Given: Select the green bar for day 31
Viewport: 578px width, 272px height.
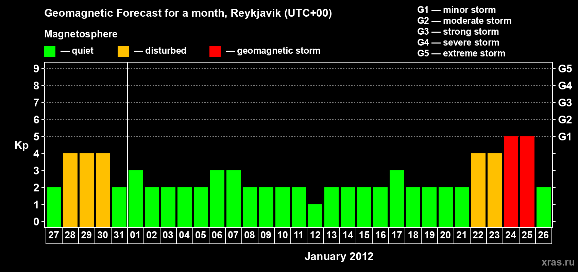Looking at the screenshot, I should (x=119, y=207).
